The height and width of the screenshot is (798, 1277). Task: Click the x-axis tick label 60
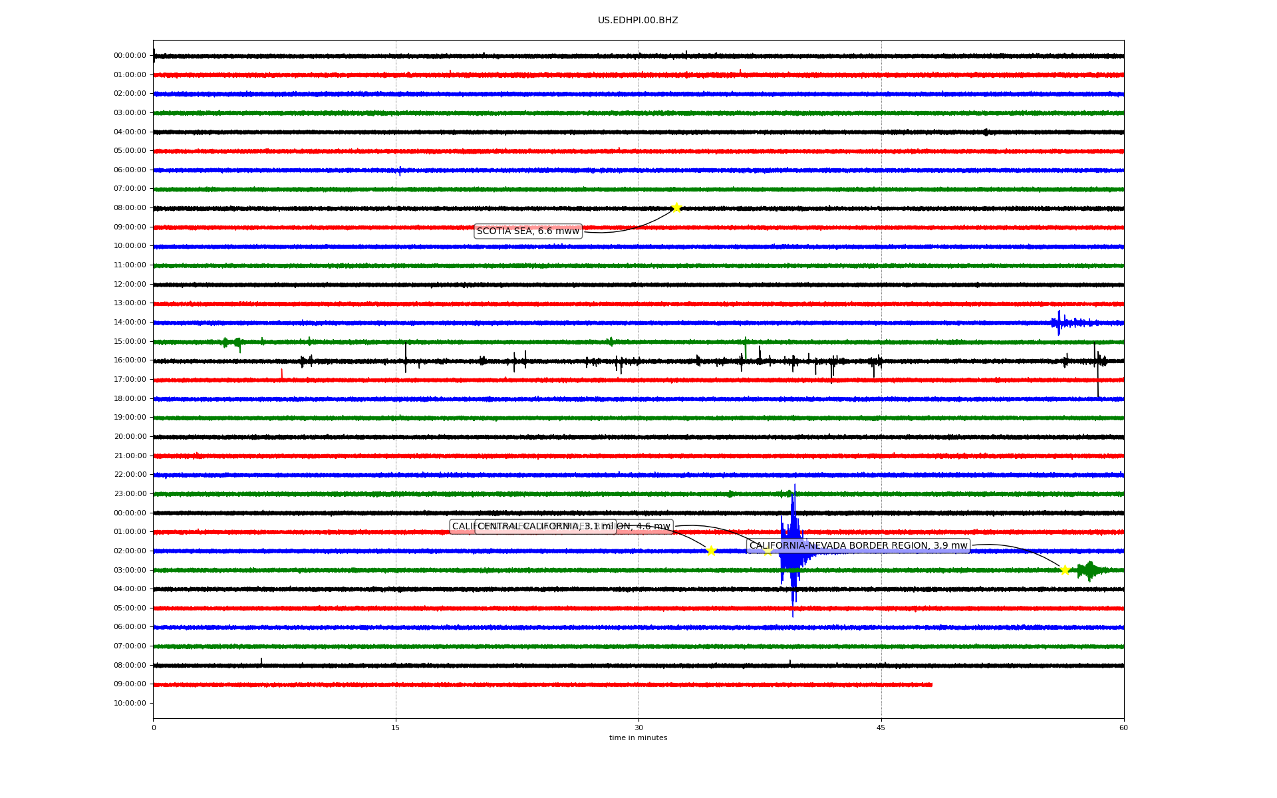tap(1123, 728)
